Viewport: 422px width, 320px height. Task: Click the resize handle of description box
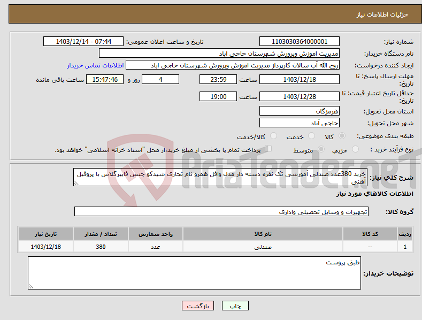(x=76, y=183)
